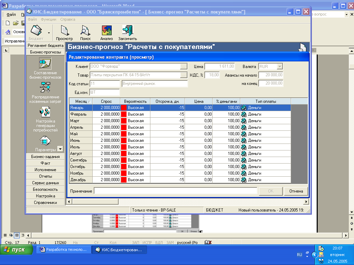The height and width of the screenshot is (265, 354).
Task: Click the Отмена button
Action: (296, 191)
